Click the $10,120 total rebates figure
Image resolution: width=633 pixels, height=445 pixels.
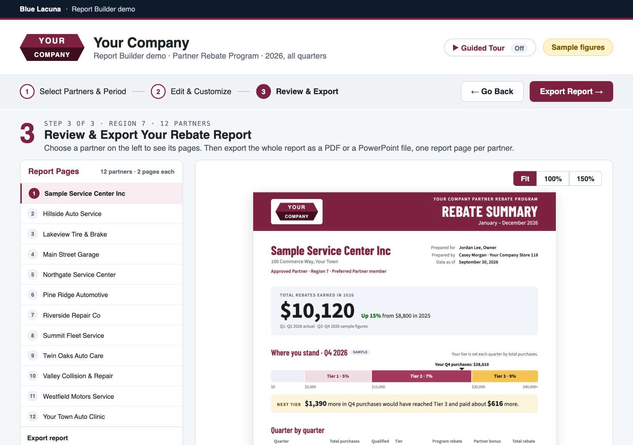coord(317,311)
